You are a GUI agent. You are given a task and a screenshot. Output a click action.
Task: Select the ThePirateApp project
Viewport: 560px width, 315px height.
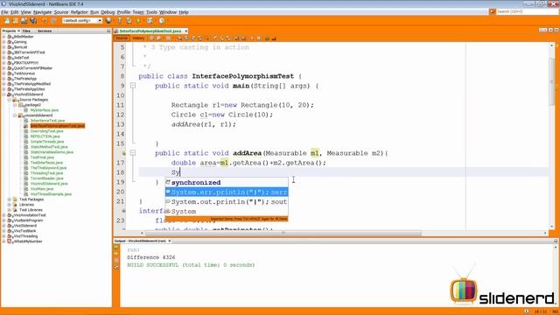coord(25,79)
